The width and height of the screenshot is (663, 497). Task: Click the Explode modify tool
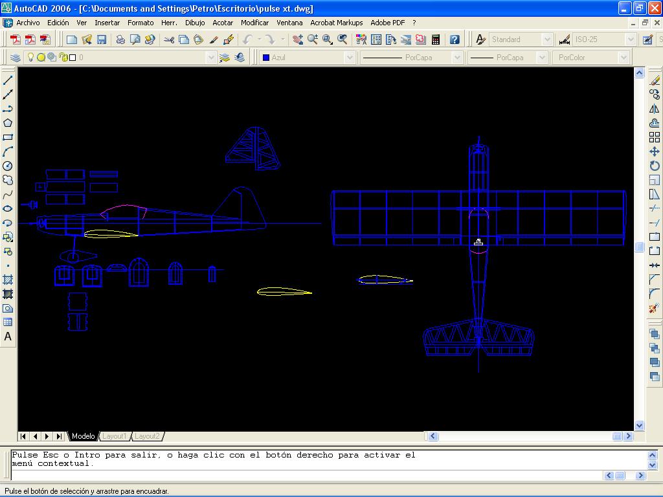(655, 308)
